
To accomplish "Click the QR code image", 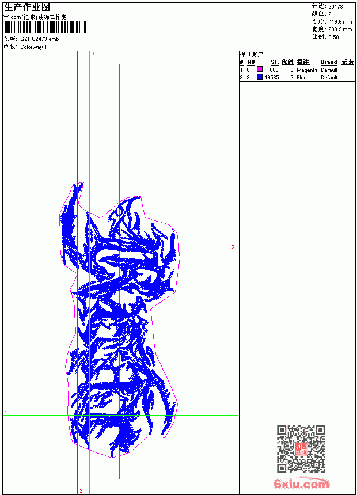I will pyautogui.click(x=301, y=449).
